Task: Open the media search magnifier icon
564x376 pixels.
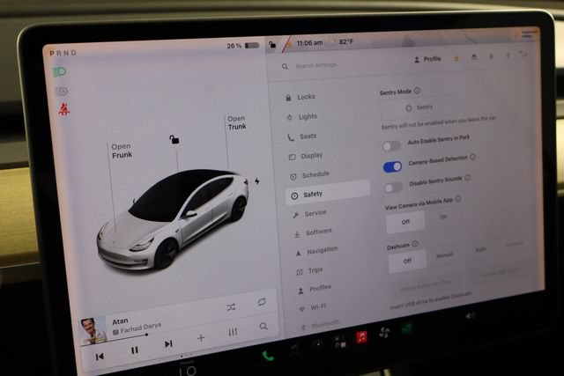Action: click(263, 326)
